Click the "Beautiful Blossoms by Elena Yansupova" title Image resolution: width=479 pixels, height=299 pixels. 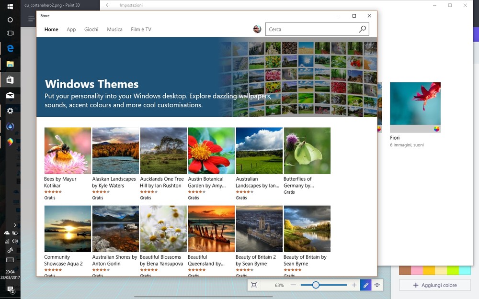[x=161, y=260]
